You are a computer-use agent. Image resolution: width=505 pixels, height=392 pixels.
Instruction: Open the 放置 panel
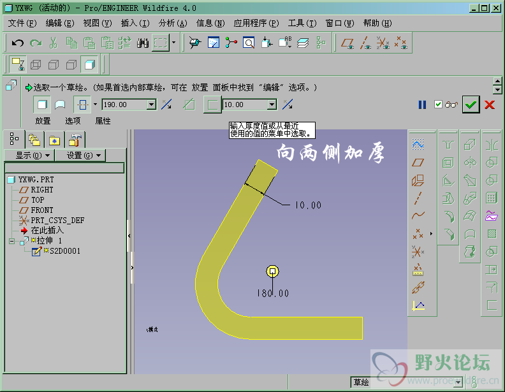pyautogui.click(x=43, y=121)
